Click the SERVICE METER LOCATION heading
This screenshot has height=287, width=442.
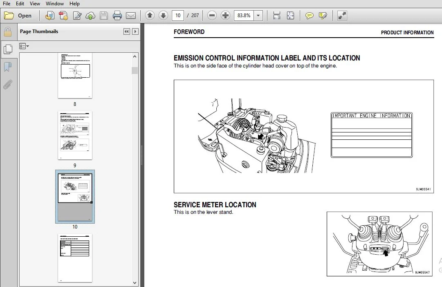[215, 205]
